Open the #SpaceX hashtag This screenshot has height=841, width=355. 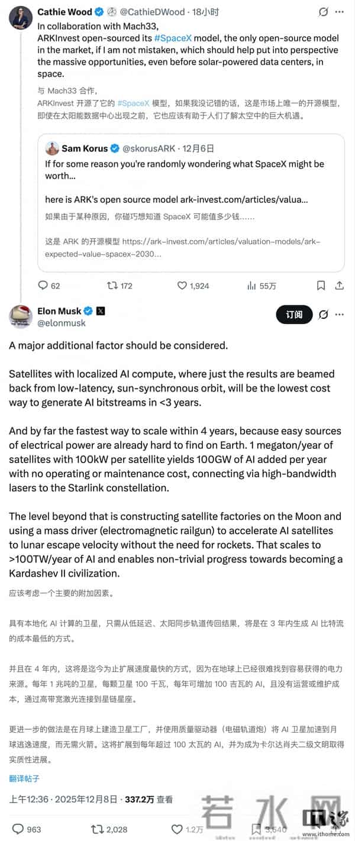174,38
